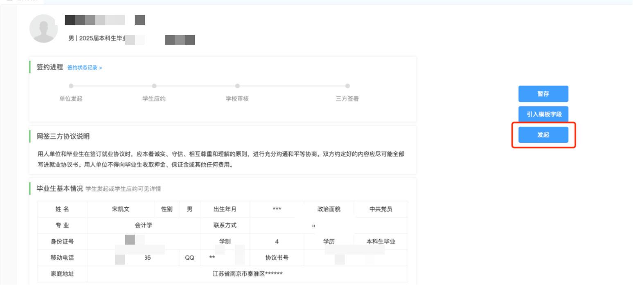Select the 本科生毕业 education cell
This screenshot has width=633, height=285.
[x=381, y=241]
